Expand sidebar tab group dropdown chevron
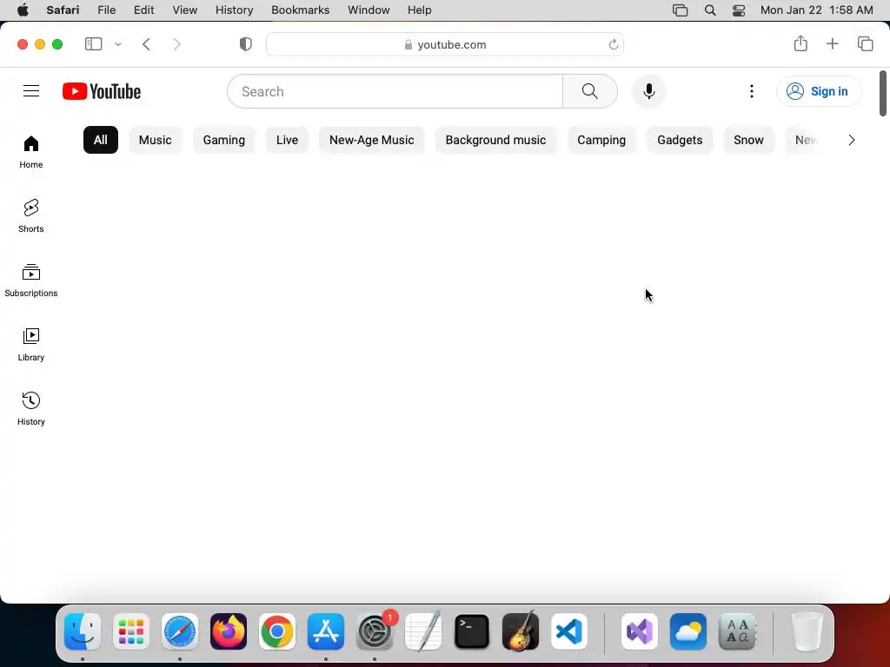This screenshot has width=890, height=667. tap(118, 44)
